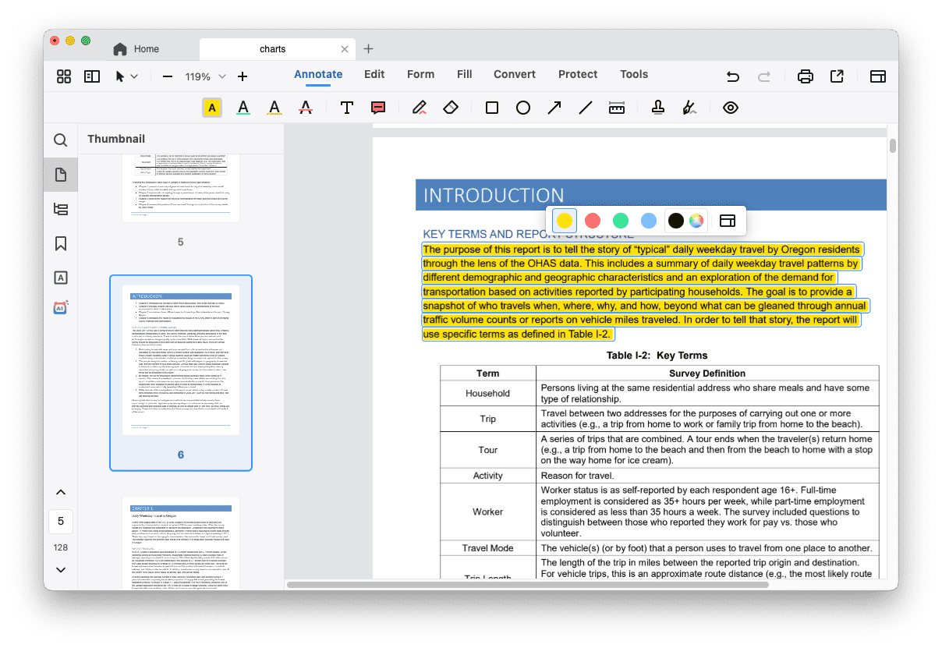The height and width of the screenshot is (648, 942).
Task: Add a comment note annotation
Action: [x=378, y=108]
